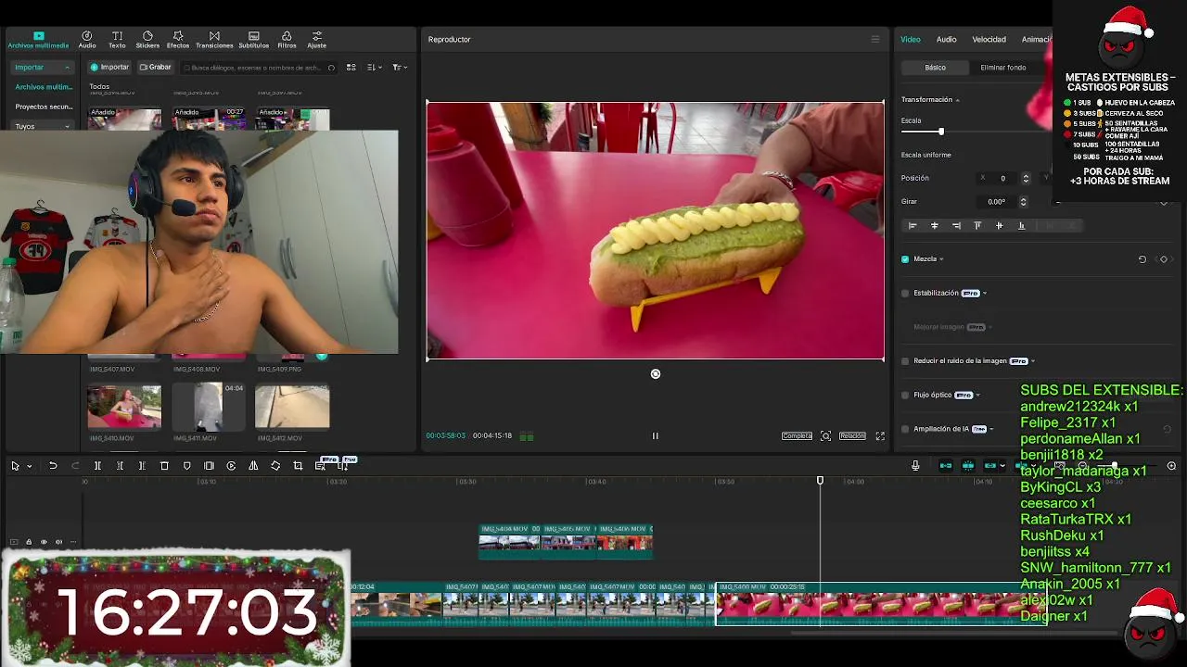Expand the Importar sidebar section
Screen dimensions: 1187x667
42,67
